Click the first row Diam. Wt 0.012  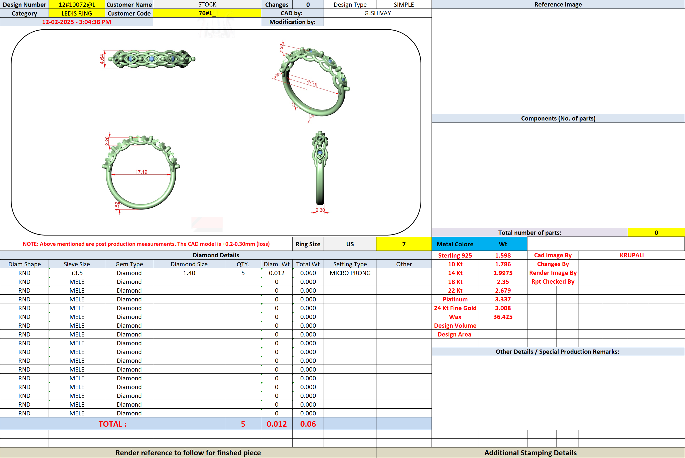[x=277, y=273]
